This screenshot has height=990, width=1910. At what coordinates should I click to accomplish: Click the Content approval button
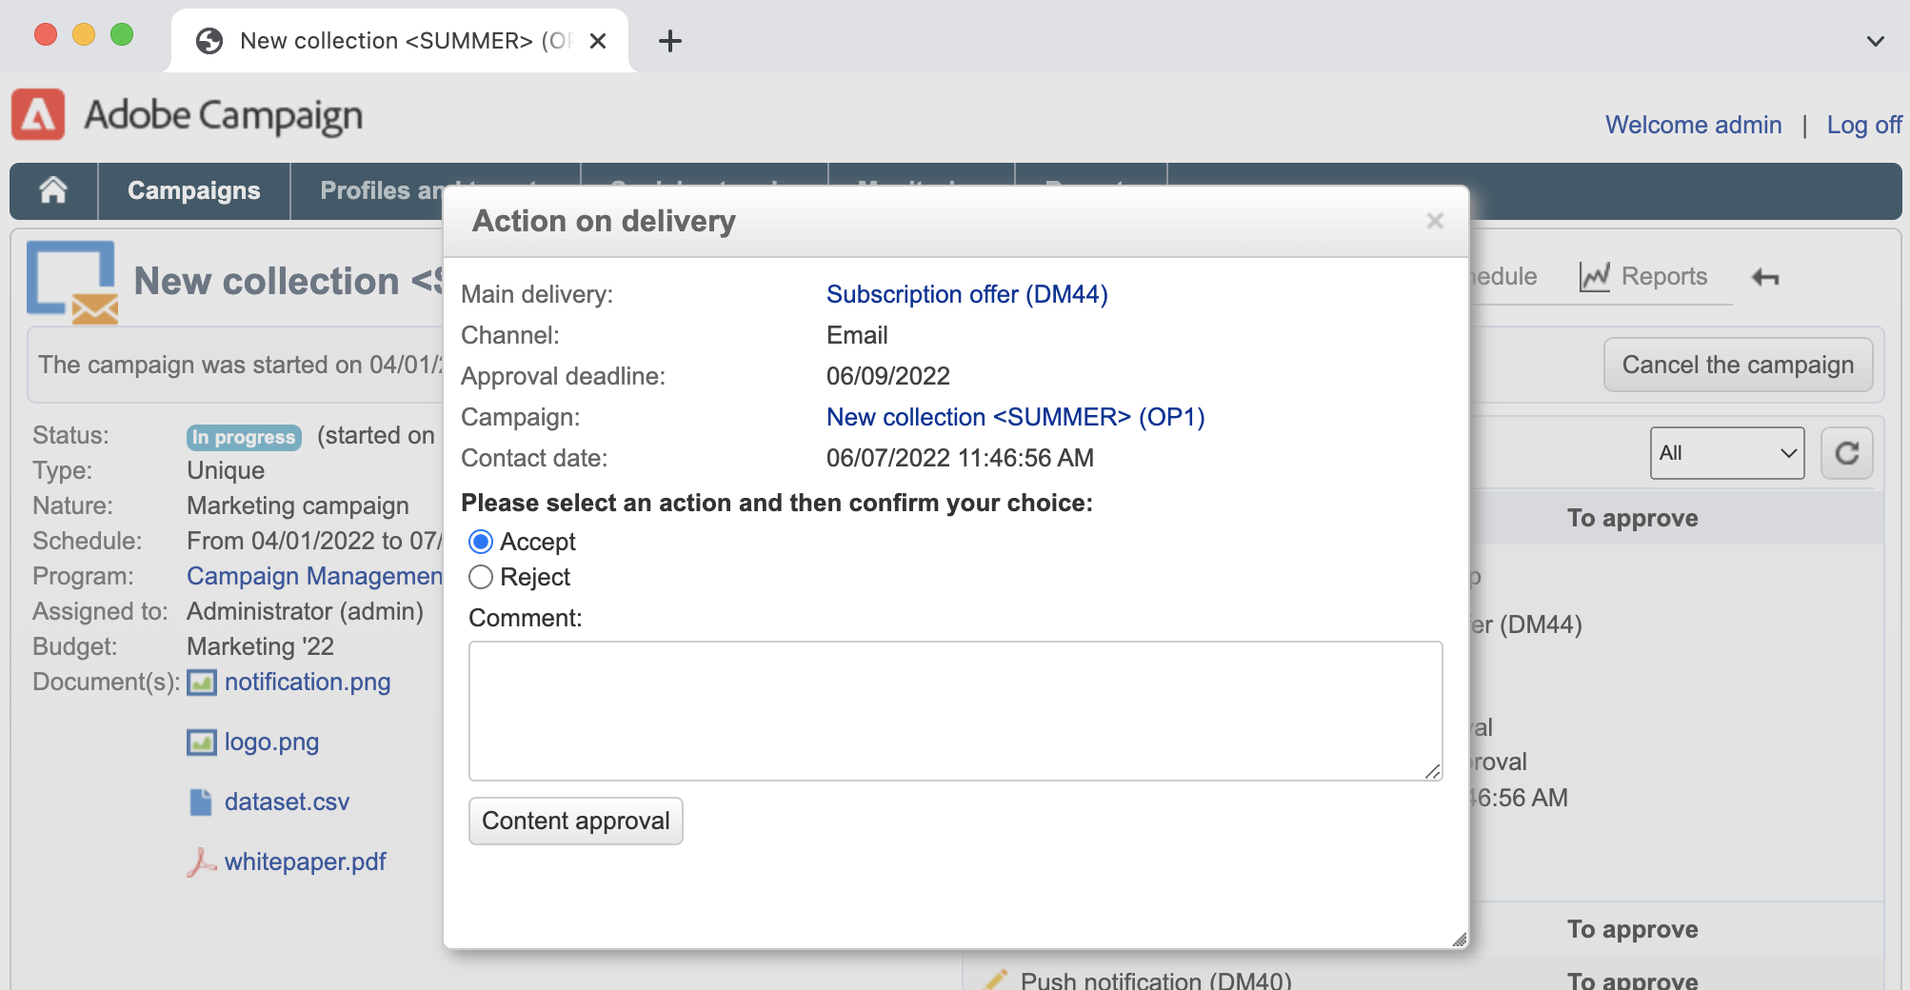[575, 821]
